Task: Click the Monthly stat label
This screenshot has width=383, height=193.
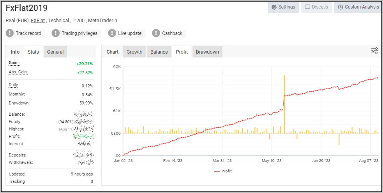Action: [16, 94]
